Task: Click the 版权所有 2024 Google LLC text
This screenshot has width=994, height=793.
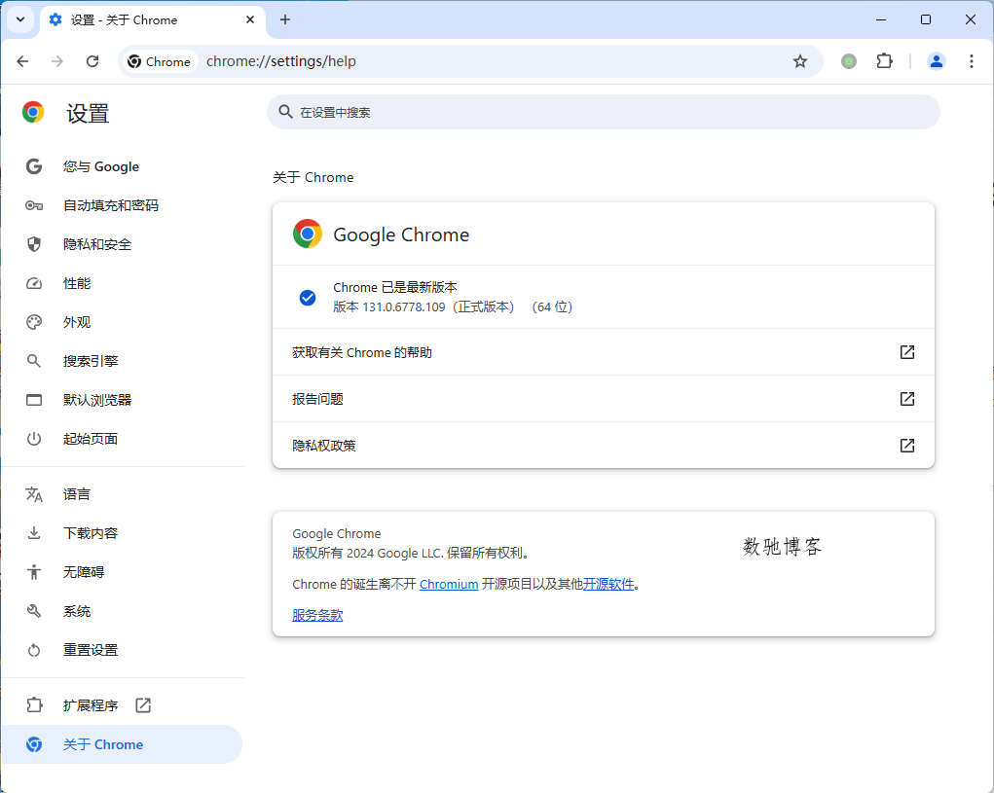Action: click(x=410, y=553)
